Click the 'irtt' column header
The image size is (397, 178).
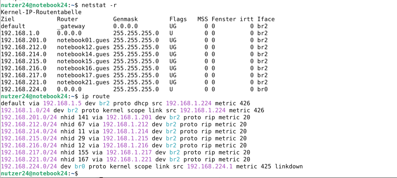pyautogui.click(x=247, y=19)
